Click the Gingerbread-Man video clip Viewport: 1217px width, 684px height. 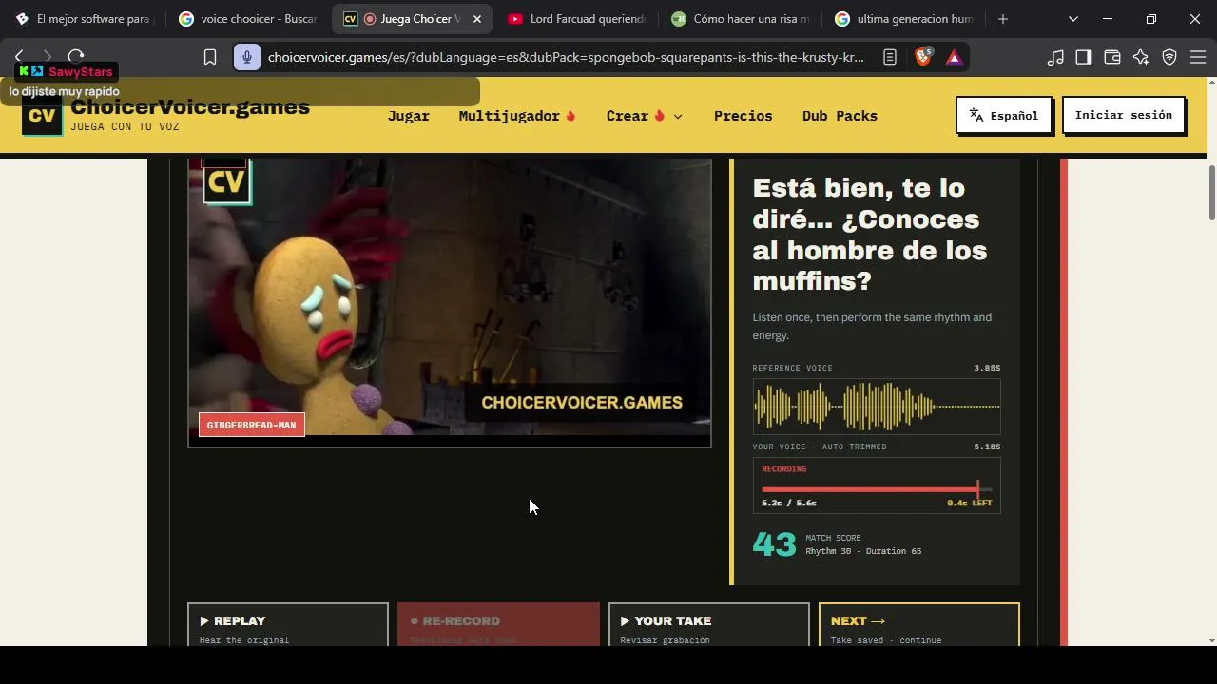tap(450, 298)
